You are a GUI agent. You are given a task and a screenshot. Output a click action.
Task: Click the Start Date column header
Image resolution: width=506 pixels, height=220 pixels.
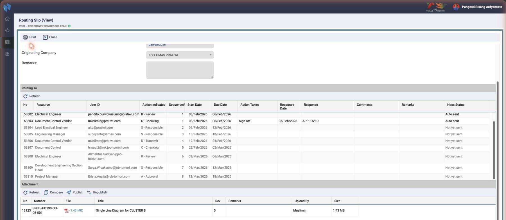click(x=198, y=106)
